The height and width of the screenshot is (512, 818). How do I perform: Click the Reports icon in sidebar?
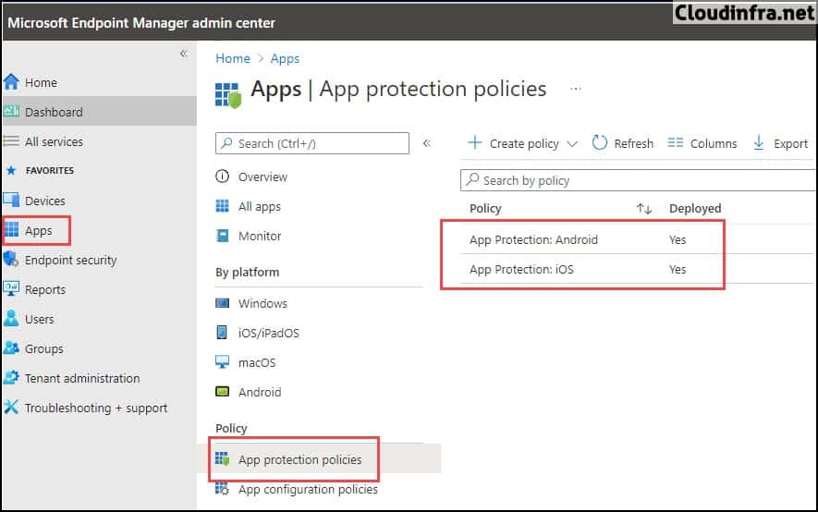pos(11,289)
